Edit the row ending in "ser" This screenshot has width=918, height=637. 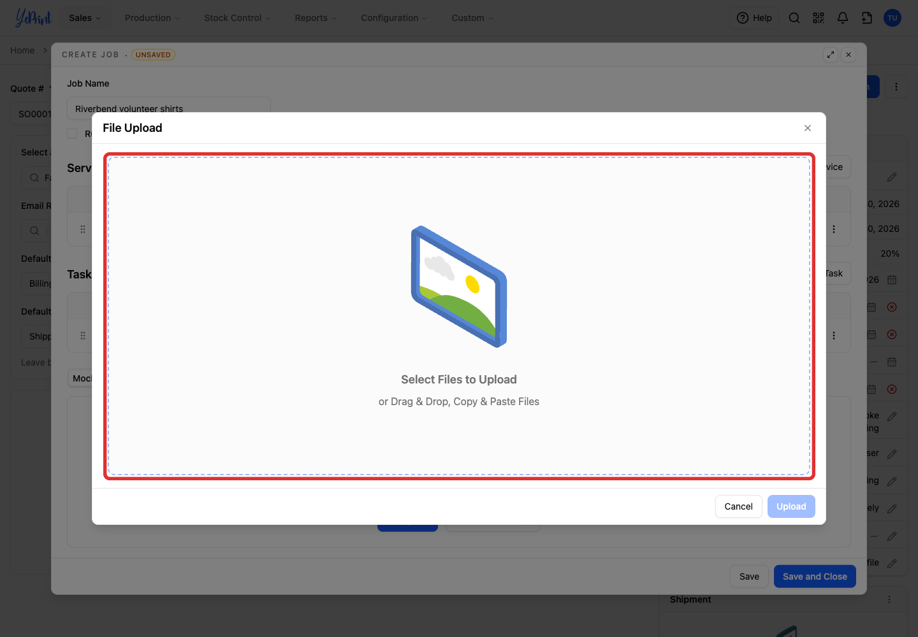click(x=892, y=454)
